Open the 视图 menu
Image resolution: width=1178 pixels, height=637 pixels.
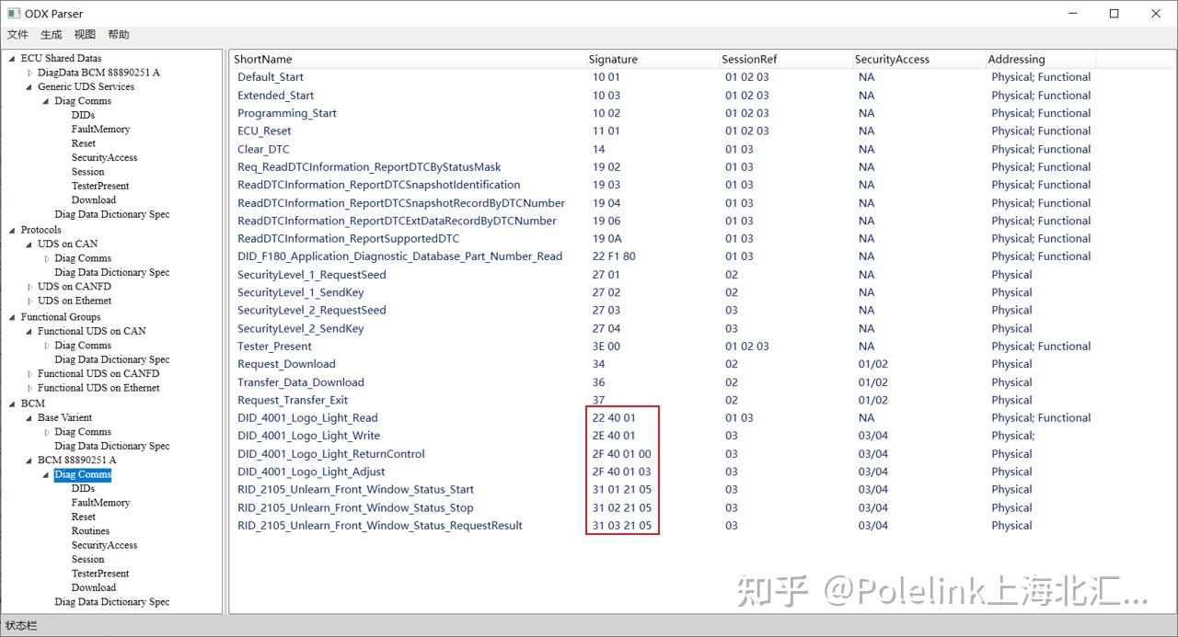(x=84, y=34)
